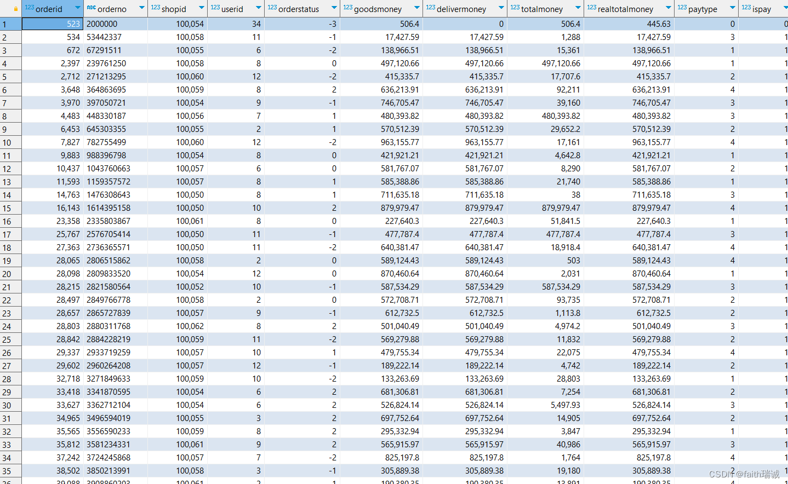Viewport: 788px width, 484px height.
Task: Open the delivermoney column filter arrow
Action: coord(501,8)
